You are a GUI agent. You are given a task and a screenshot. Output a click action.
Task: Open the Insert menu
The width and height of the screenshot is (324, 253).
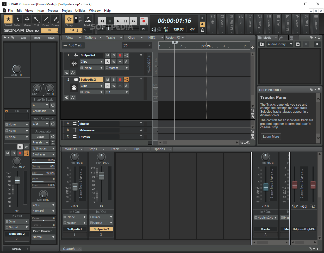(40, 11)
